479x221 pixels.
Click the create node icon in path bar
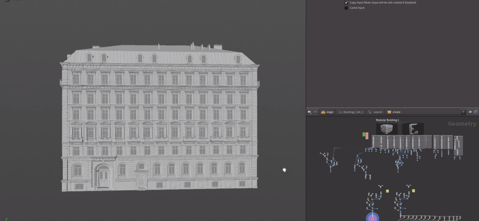[389, 112]
